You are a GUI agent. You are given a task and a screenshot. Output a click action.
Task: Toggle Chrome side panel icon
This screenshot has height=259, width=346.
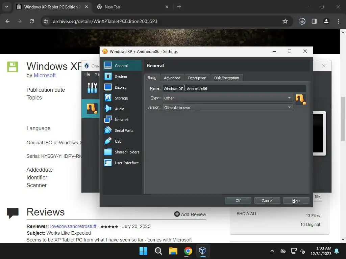(314, 21)
